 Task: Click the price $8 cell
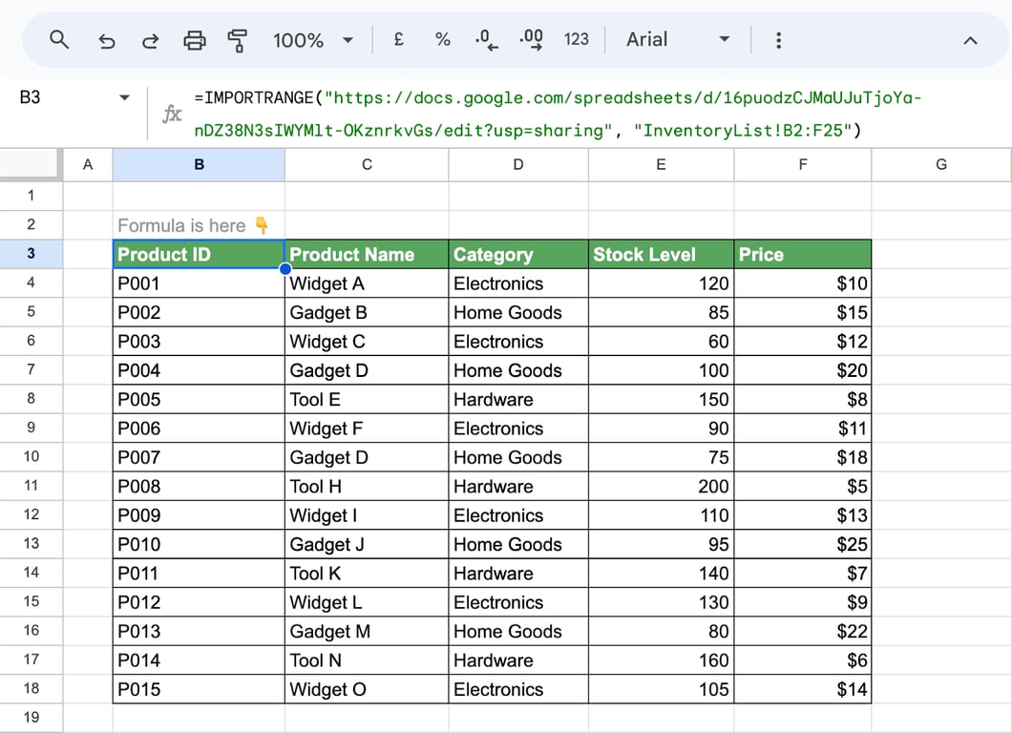803,399
